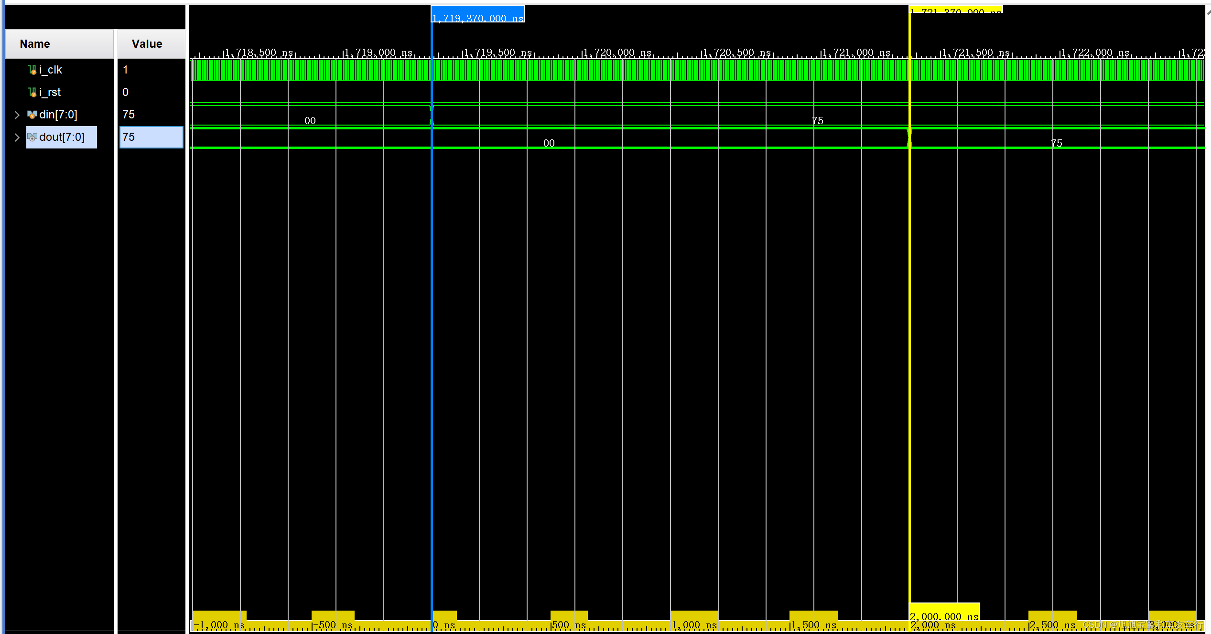Click the din waveform transition to 75
1211x634 pixels.
[432, 115]
